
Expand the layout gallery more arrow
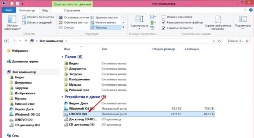(123, 28)
